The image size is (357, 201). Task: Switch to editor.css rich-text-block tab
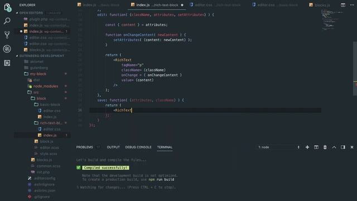[x=215, y=5]
